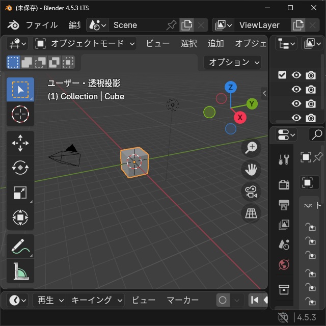Viewport: 326px width, 326px height.
Task: Set selection mode to extend
Action: click(x=27, y=62)
